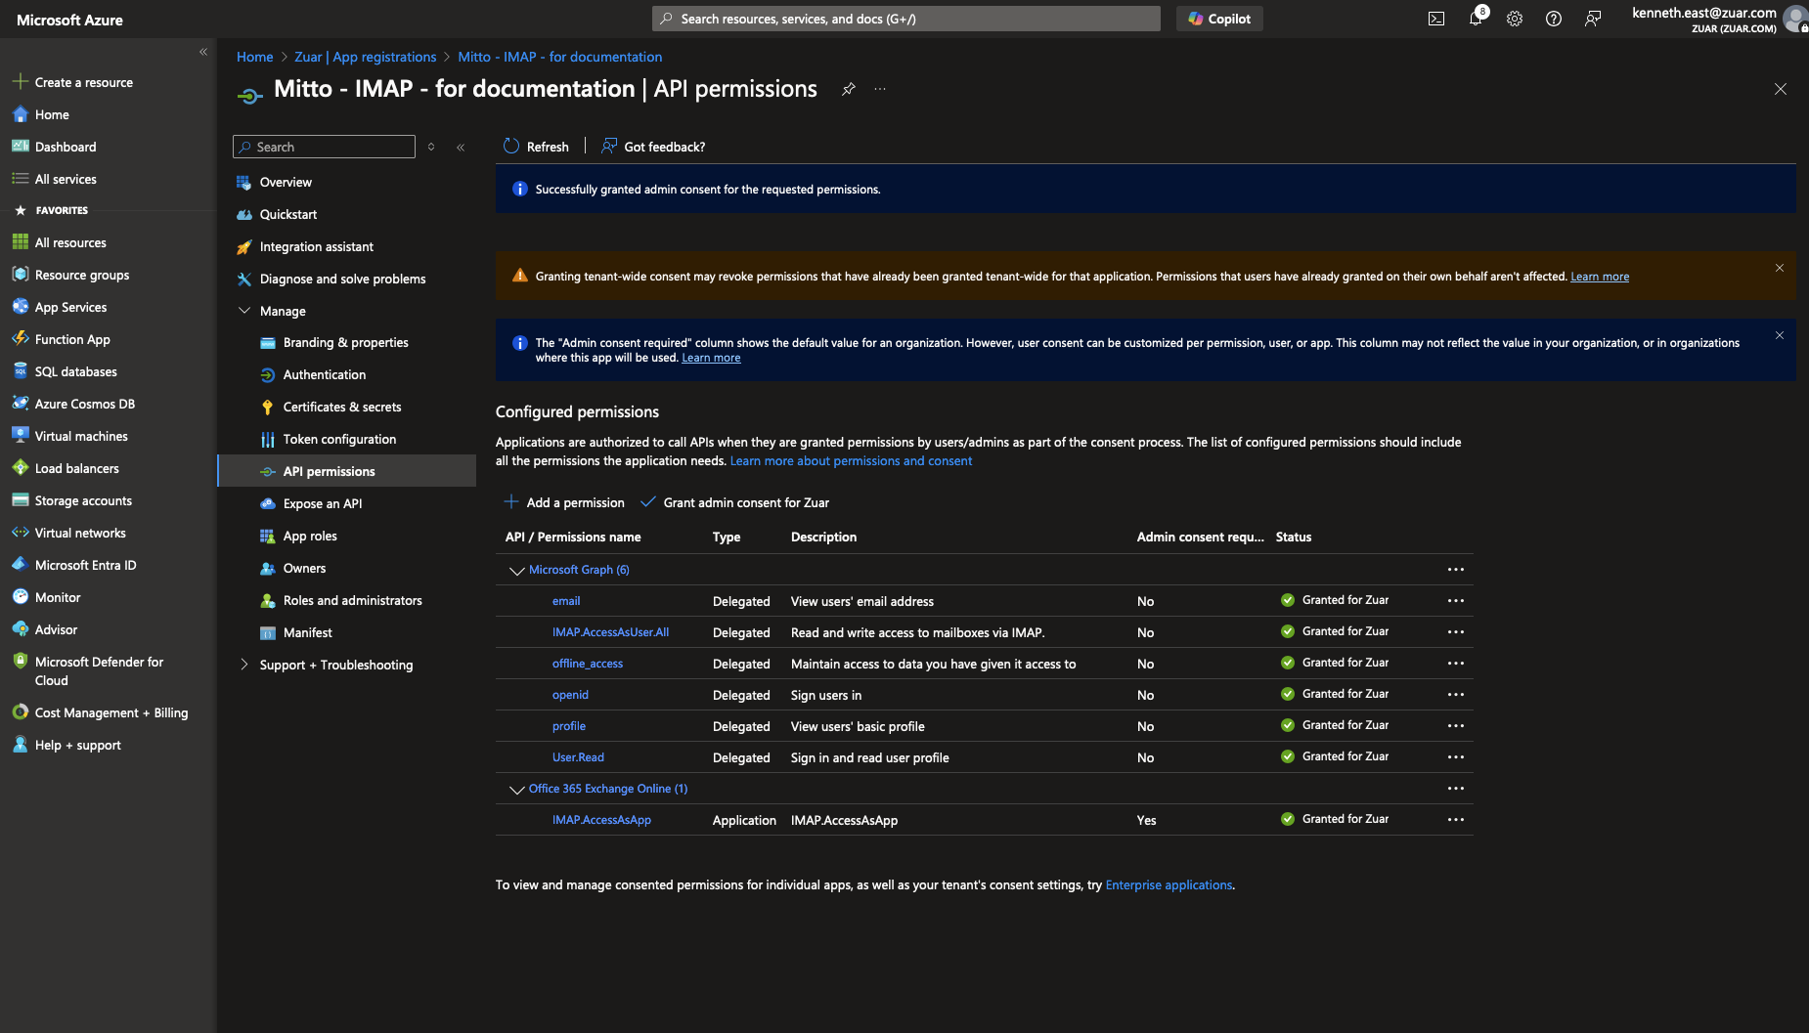Pin the API permissions blade
This screenshot has width=1809, height=1033.
pos(848,89)
